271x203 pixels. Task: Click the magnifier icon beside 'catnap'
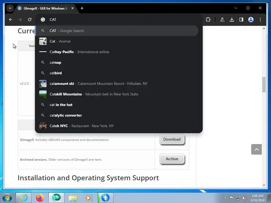43,62
